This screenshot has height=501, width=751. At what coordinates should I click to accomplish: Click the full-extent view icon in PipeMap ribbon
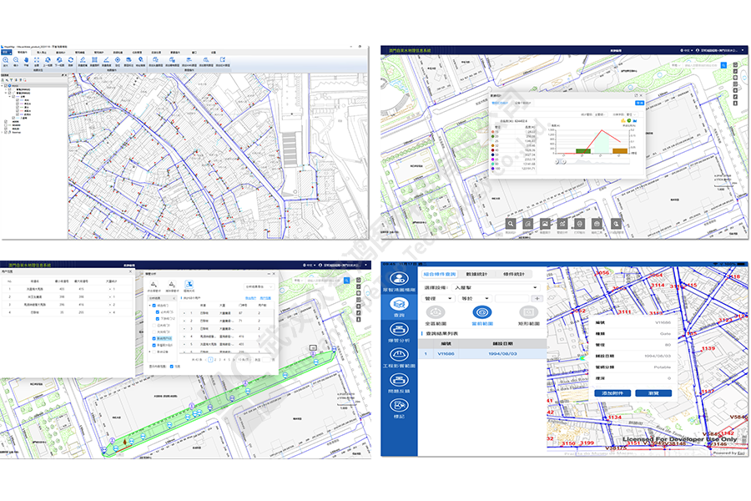point(37,60)
